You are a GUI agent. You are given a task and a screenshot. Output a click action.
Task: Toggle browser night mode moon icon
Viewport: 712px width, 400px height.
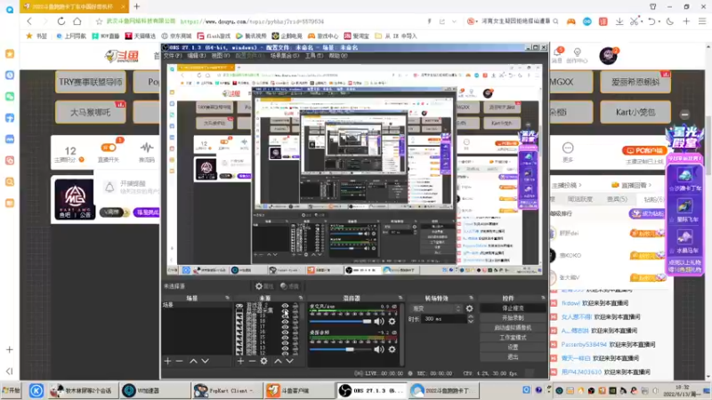click(x=670, y=21)
